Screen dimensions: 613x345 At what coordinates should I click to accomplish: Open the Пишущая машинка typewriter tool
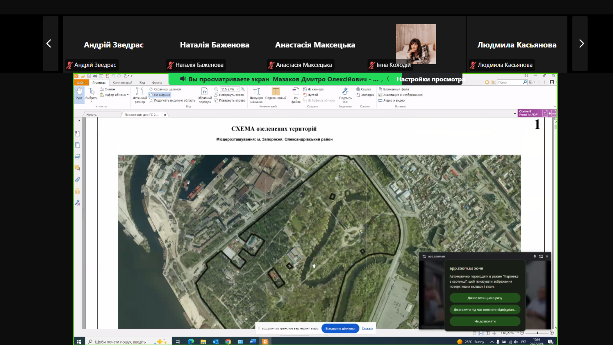pyautogui.click(x=256, y=95)
